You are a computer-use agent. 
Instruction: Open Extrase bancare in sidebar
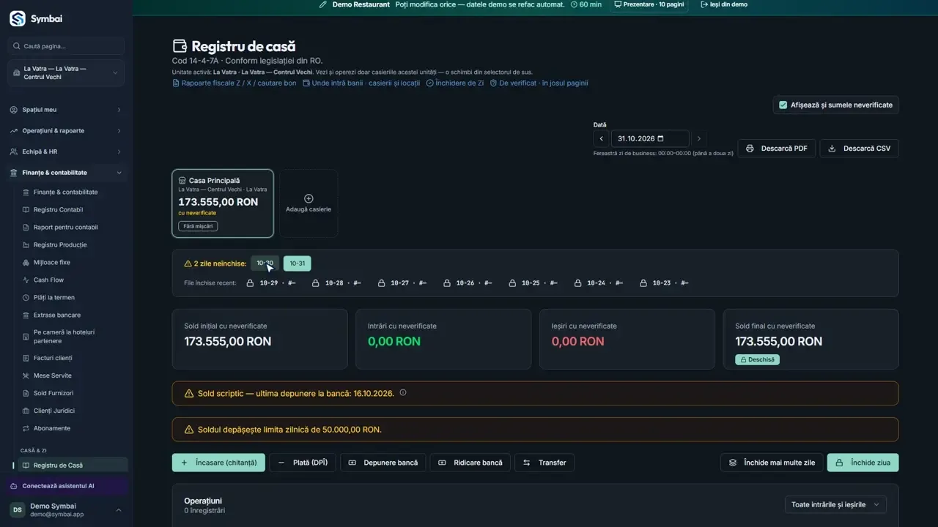coord(57,315)
